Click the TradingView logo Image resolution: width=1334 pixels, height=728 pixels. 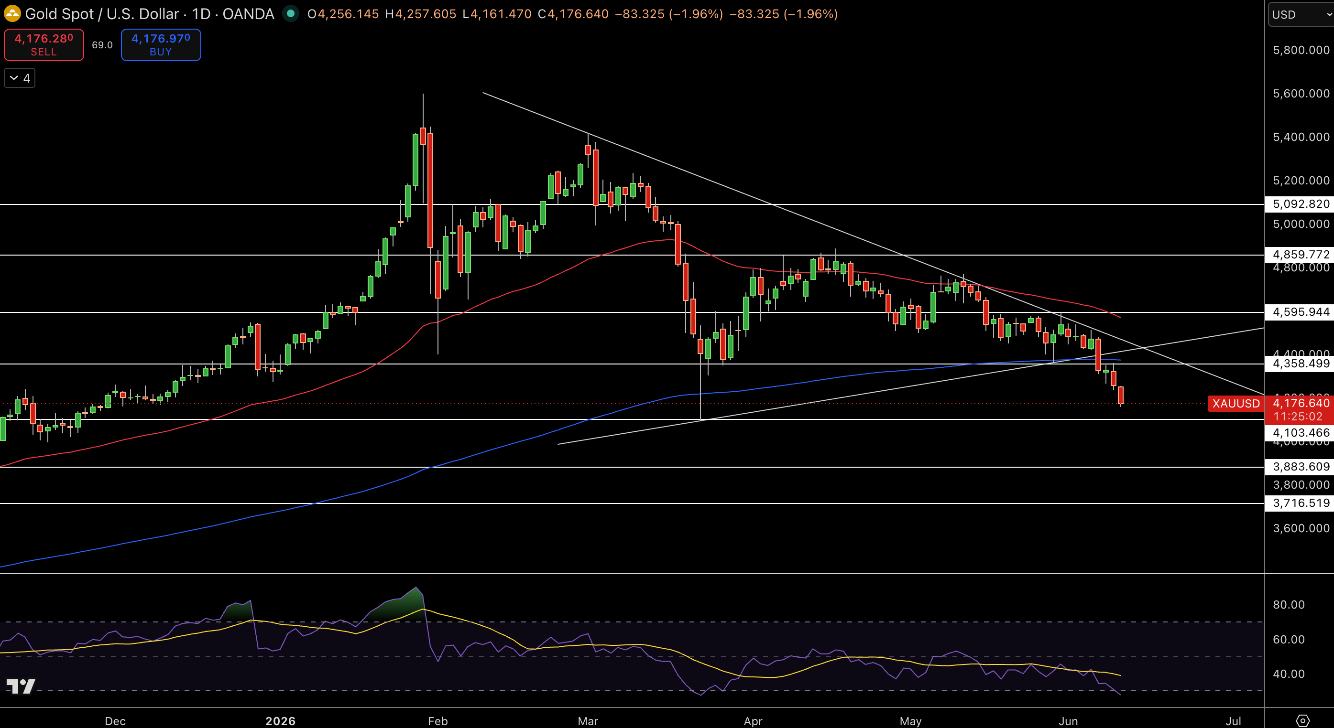21,686
